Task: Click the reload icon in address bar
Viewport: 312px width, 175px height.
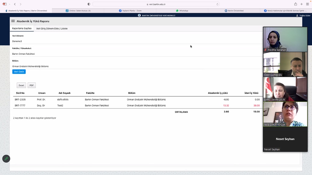Action: pyautogui.click(x=217, y=4)
